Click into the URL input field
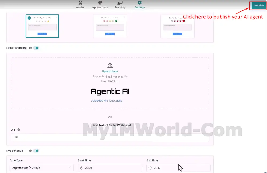The image size is (267, 173). pyautogui.click(x=110, y=137)
